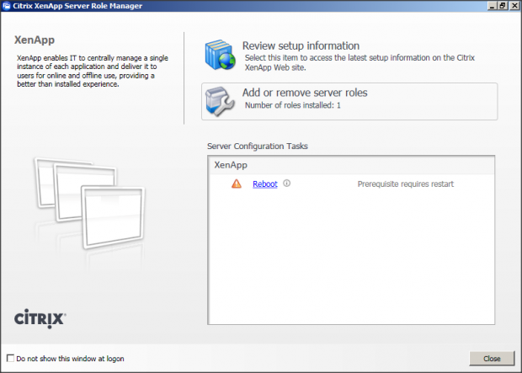
Task: Click the orange warning triangle beside Reboot
Action: pyautogui.click(x=237, y=184)
